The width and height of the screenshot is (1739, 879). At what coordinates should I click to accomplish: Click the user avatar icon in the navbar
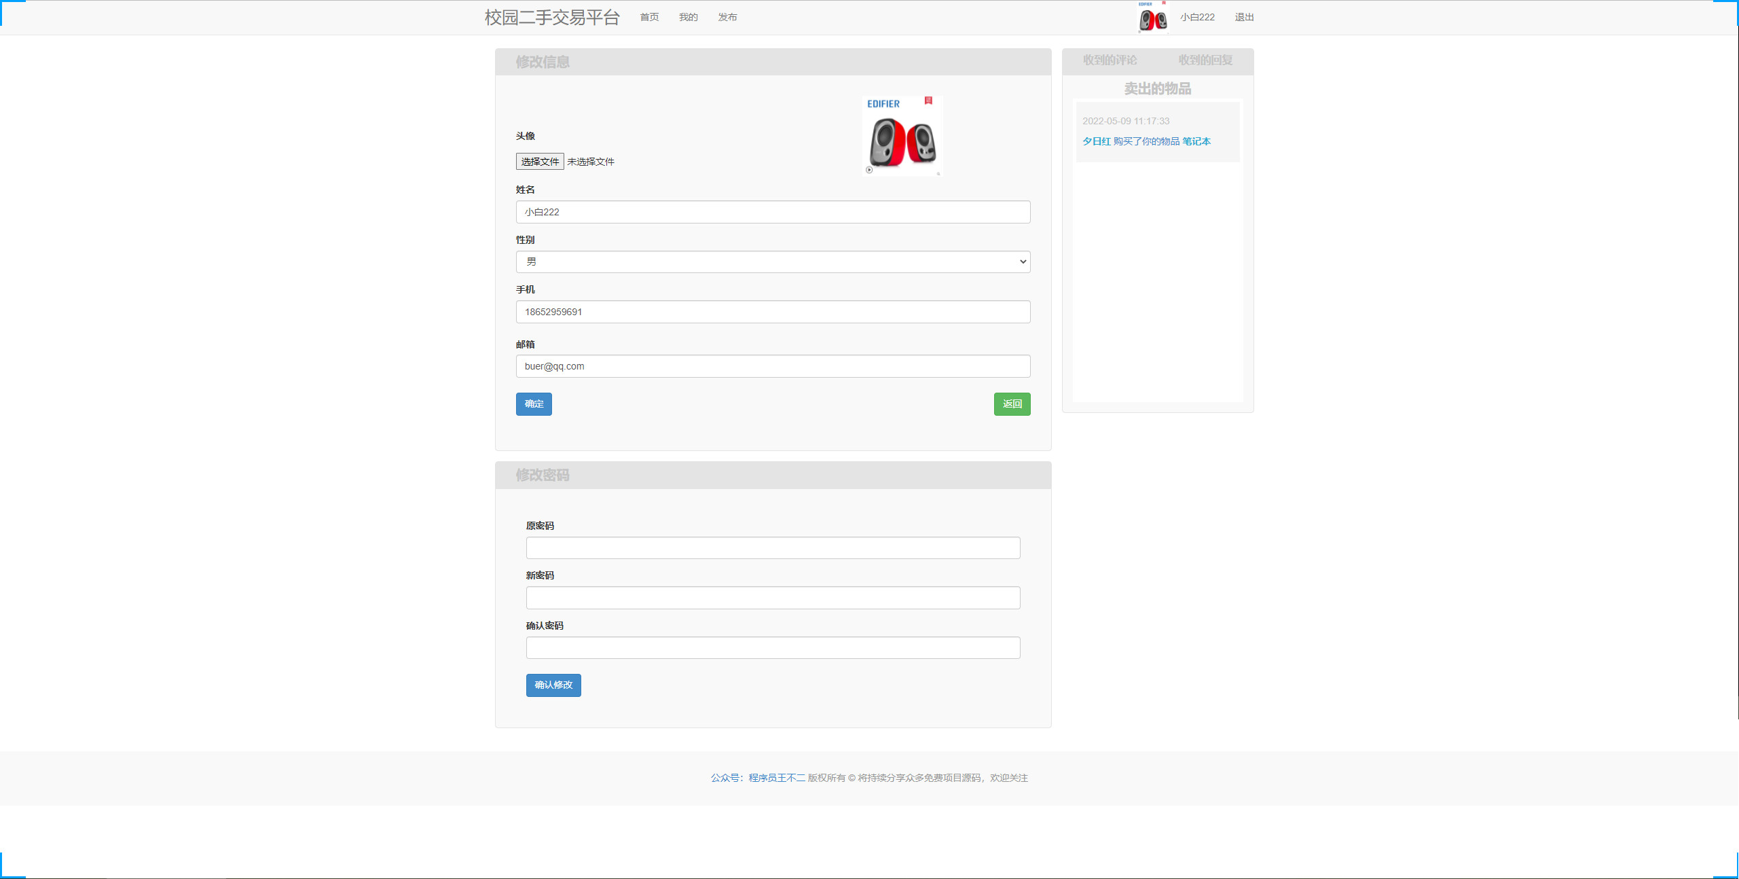(1152, 17)
